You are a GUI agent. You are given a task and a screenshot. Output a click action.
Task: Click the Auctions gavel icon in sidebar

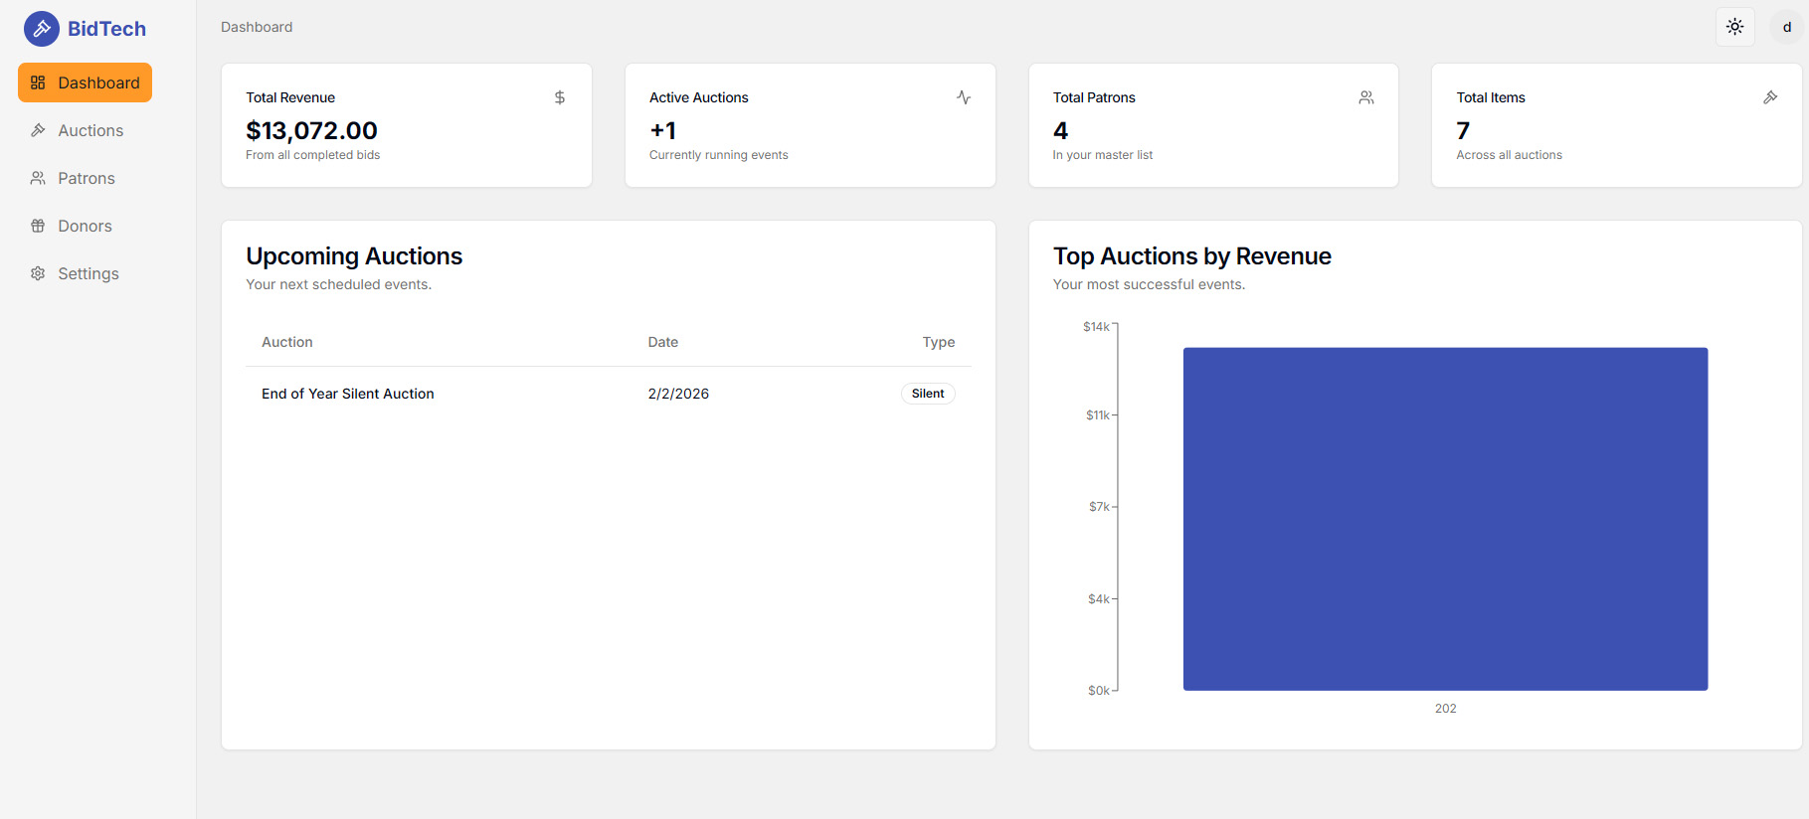click(38, 130)
